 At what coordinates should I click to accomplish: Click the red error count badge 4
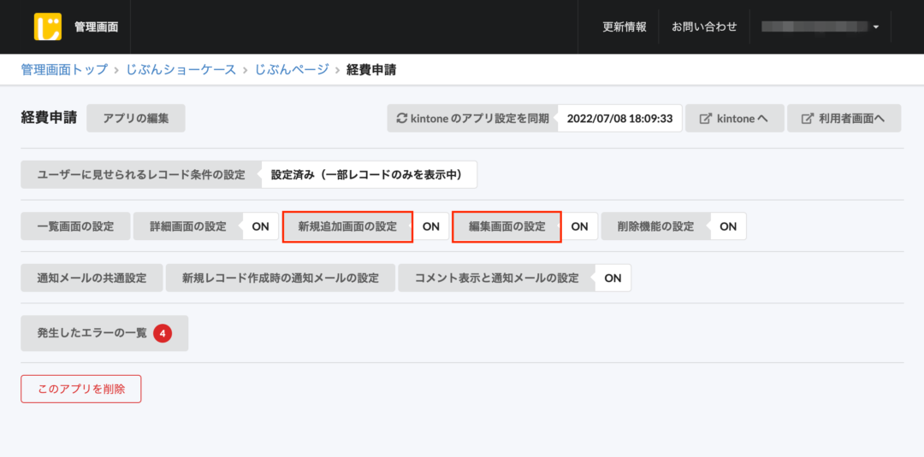click(x=163, y=333)
